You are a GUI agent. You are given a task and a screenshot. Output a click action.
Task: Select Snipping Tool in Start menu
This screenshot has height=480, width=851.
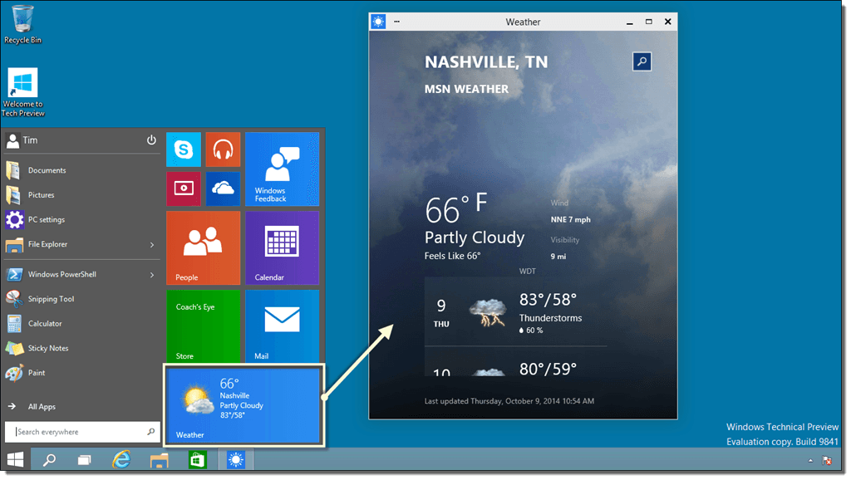coord(51,299)
